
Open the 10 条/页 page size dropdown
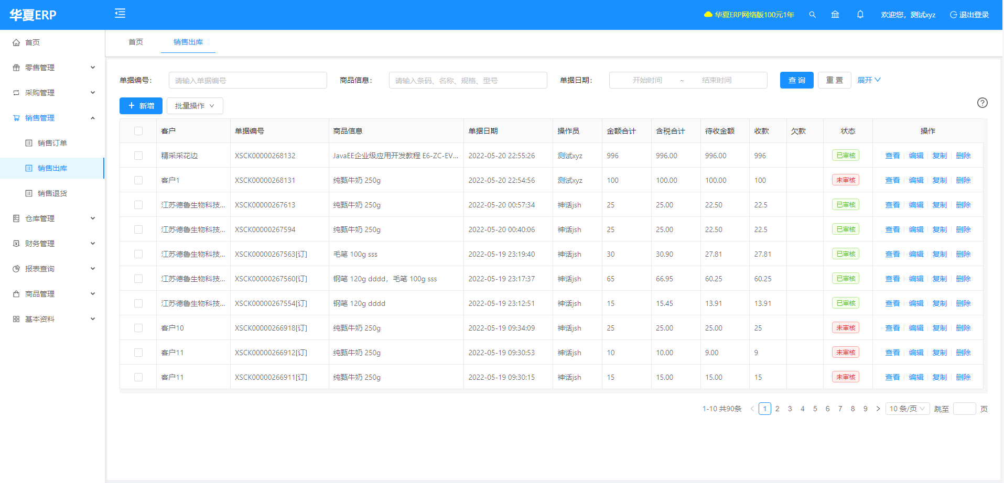(908, 409)
